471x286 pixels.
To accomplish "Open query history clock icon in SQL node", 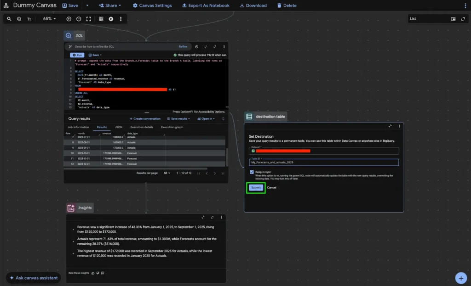I will [x=197, y=47].
